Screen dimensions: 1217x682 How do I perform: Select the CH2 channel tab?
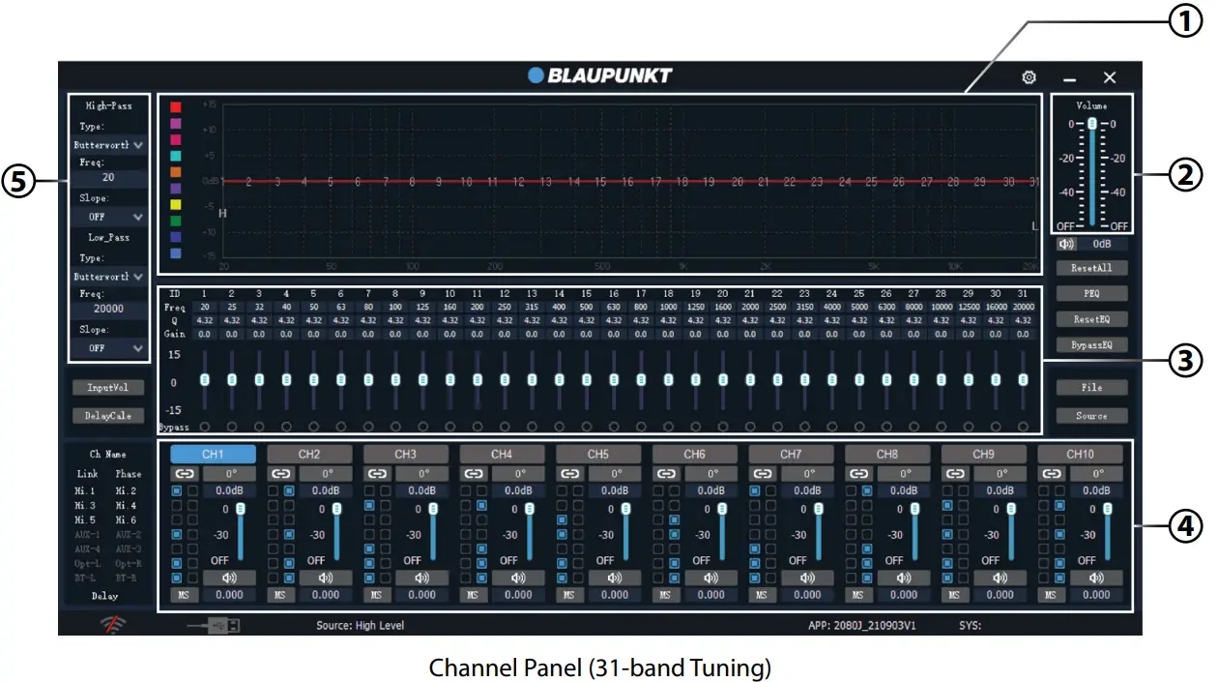(x=309, y=454)
